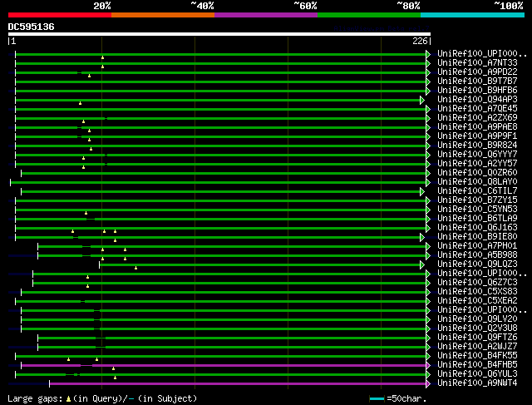Image resolution: width=532 pixels, height=405 pixels.
Task: Click the purple A9NWT4 alignment bar
Action: pos(238,383)
